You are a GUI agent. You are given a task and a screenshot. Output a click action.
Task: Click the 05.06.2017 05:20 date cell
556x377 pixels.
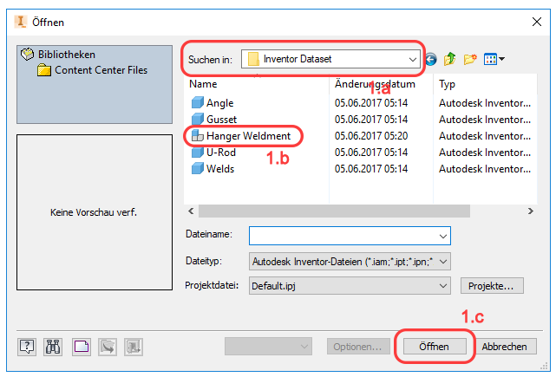371,136
